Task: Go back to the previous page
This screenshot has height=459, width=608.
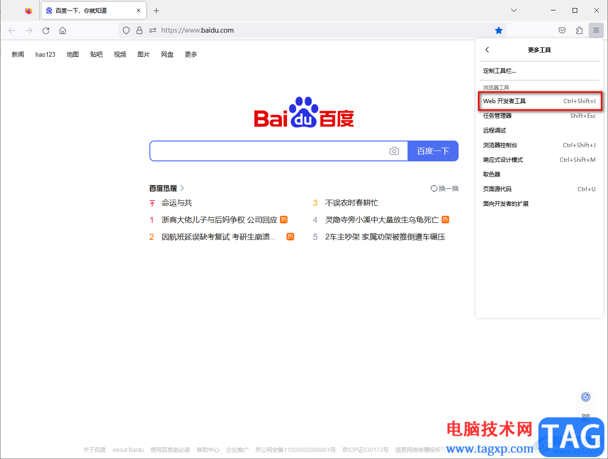Action: pyautogui.click(x=12, y=30)
